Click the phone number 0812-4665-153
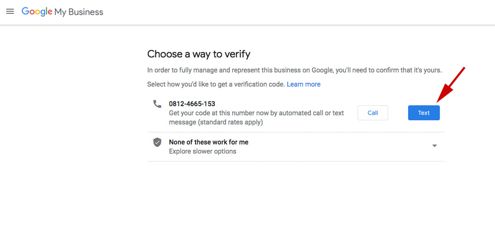 click(192, 104)
